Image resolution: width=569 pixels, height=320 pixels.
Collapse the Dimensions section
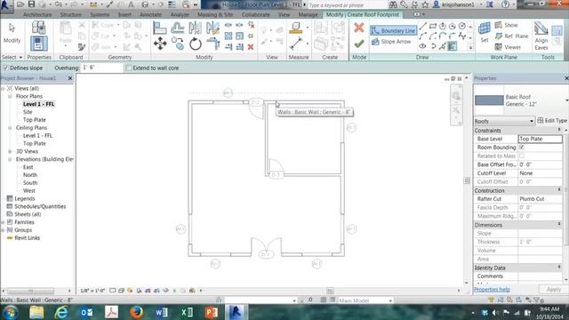pos(559,225)
